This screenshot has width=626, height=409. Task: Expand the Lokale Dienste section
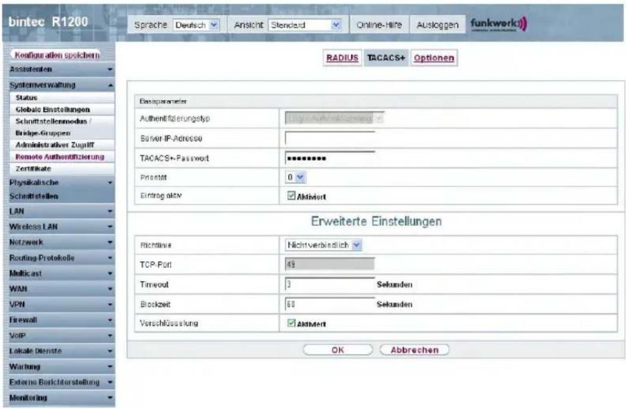point(61,351)
